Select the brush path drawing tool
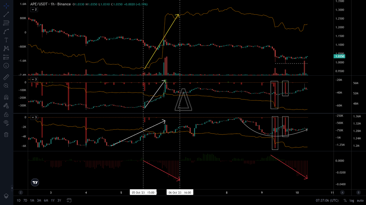366x205 pixels. [6, 31]
